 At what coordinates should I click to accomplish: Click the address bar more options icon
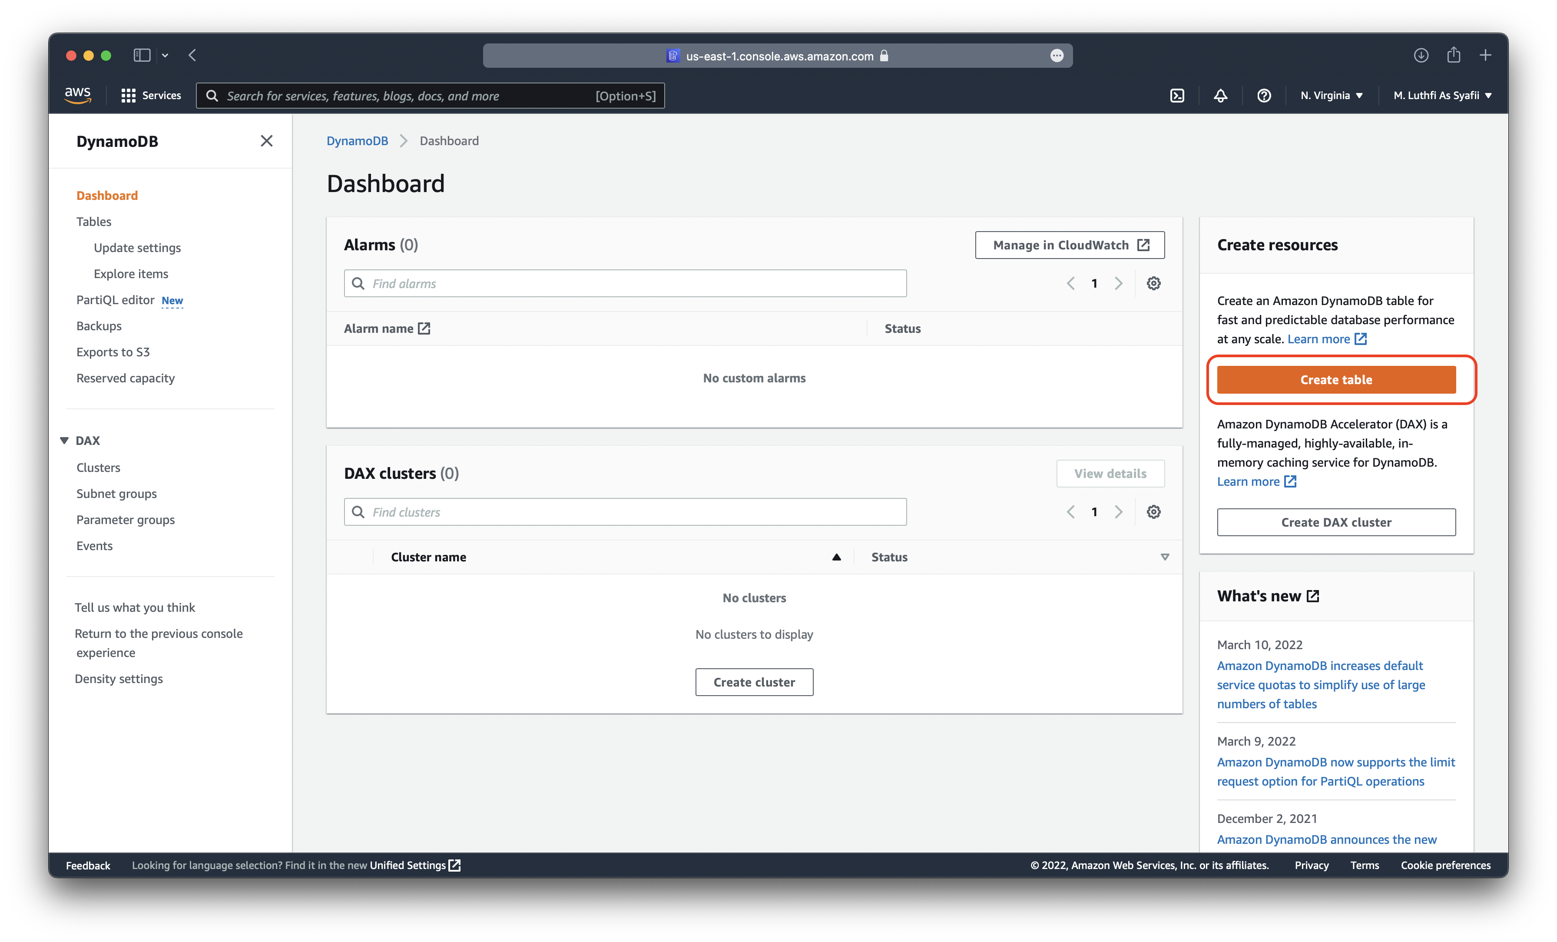[1057, 56]
